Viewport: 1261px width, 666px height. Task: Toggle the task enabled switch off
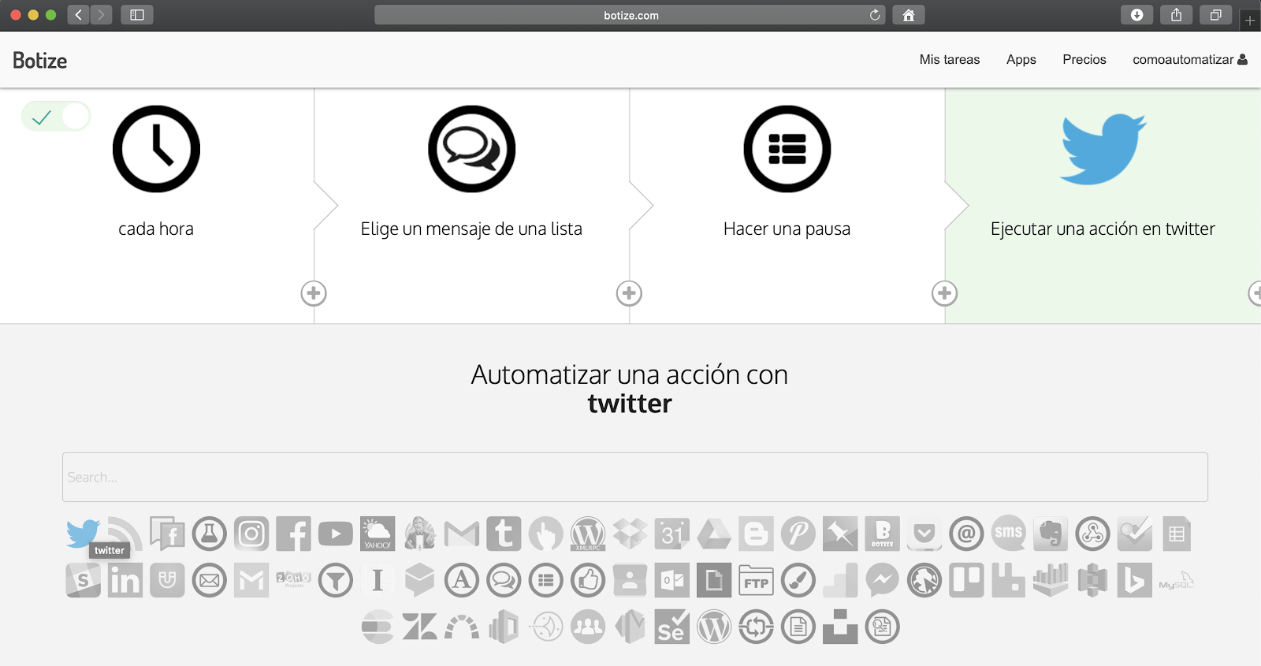click(56, 117)
